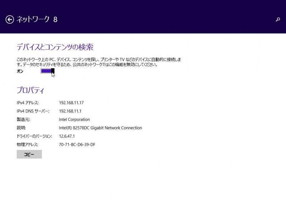
Task: Click the IPv4 アドレス property label
Action: (x=29, y=103)
